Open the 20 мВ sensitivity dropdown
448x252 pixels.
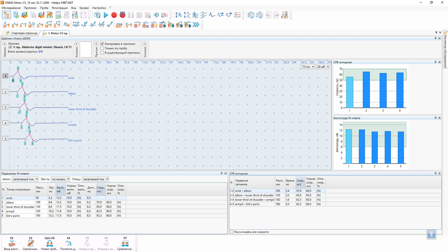coord(323,67)
